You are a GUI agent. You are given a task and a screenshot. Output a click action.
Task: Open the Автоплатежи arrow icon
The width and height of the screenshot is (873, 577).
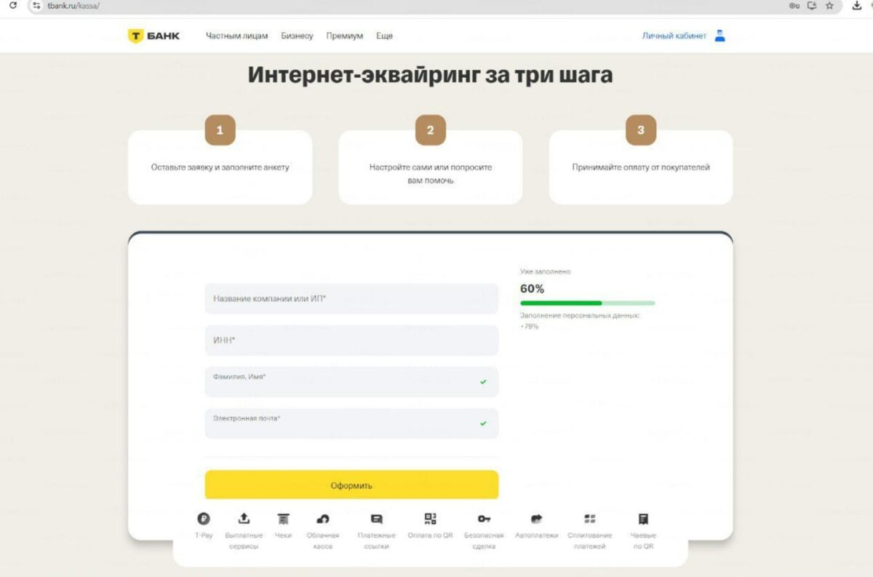(x=537, y=519)
